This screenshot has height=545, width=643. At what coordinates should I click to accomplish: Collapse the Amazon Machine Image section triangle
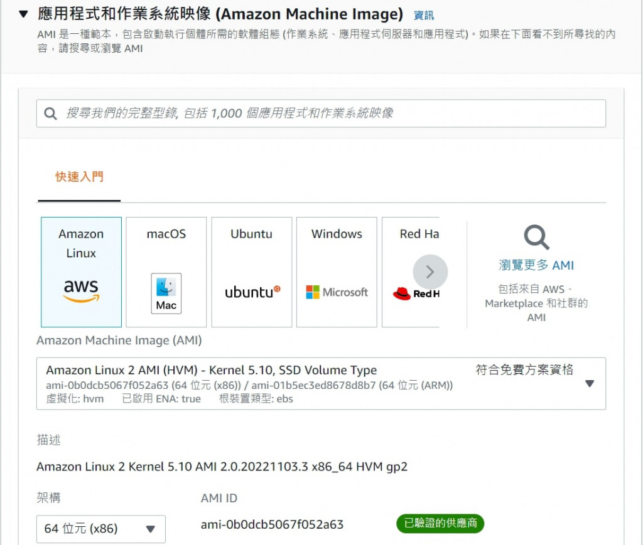pos(23,14)
